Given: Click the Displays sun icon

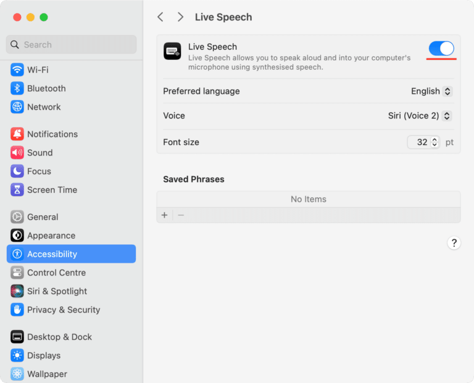Looking at the screenshot, I should coord(17,355).
